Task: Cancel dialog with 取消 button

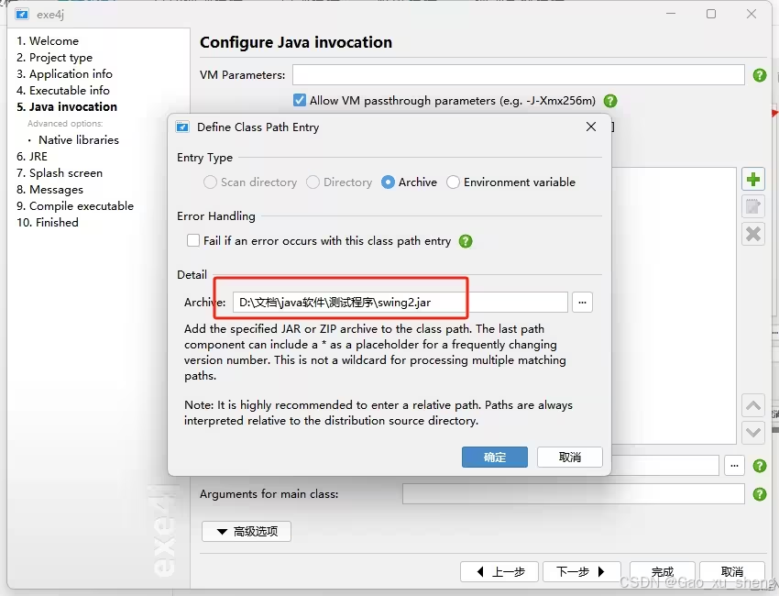Action: coord(570,457)
